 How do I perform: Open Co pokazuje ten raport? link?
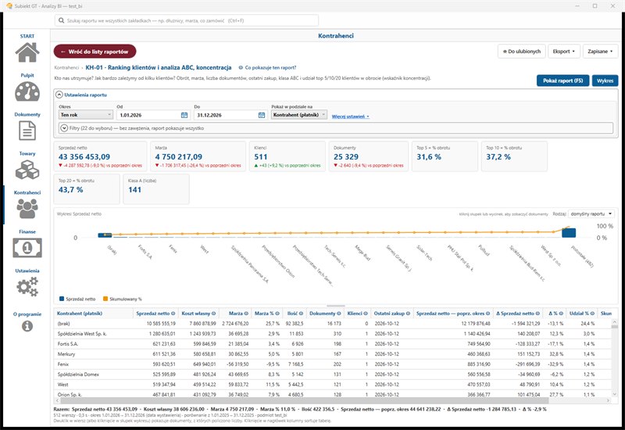(x=267, y=68)
